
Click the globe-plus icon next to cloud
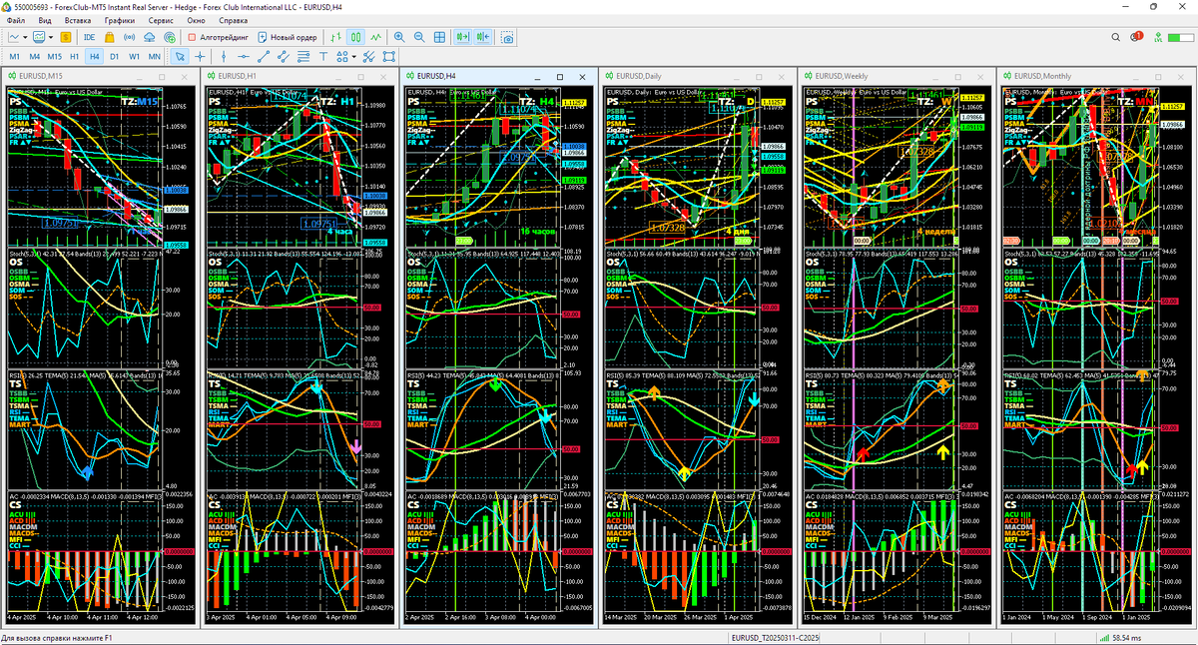point(170,37)
